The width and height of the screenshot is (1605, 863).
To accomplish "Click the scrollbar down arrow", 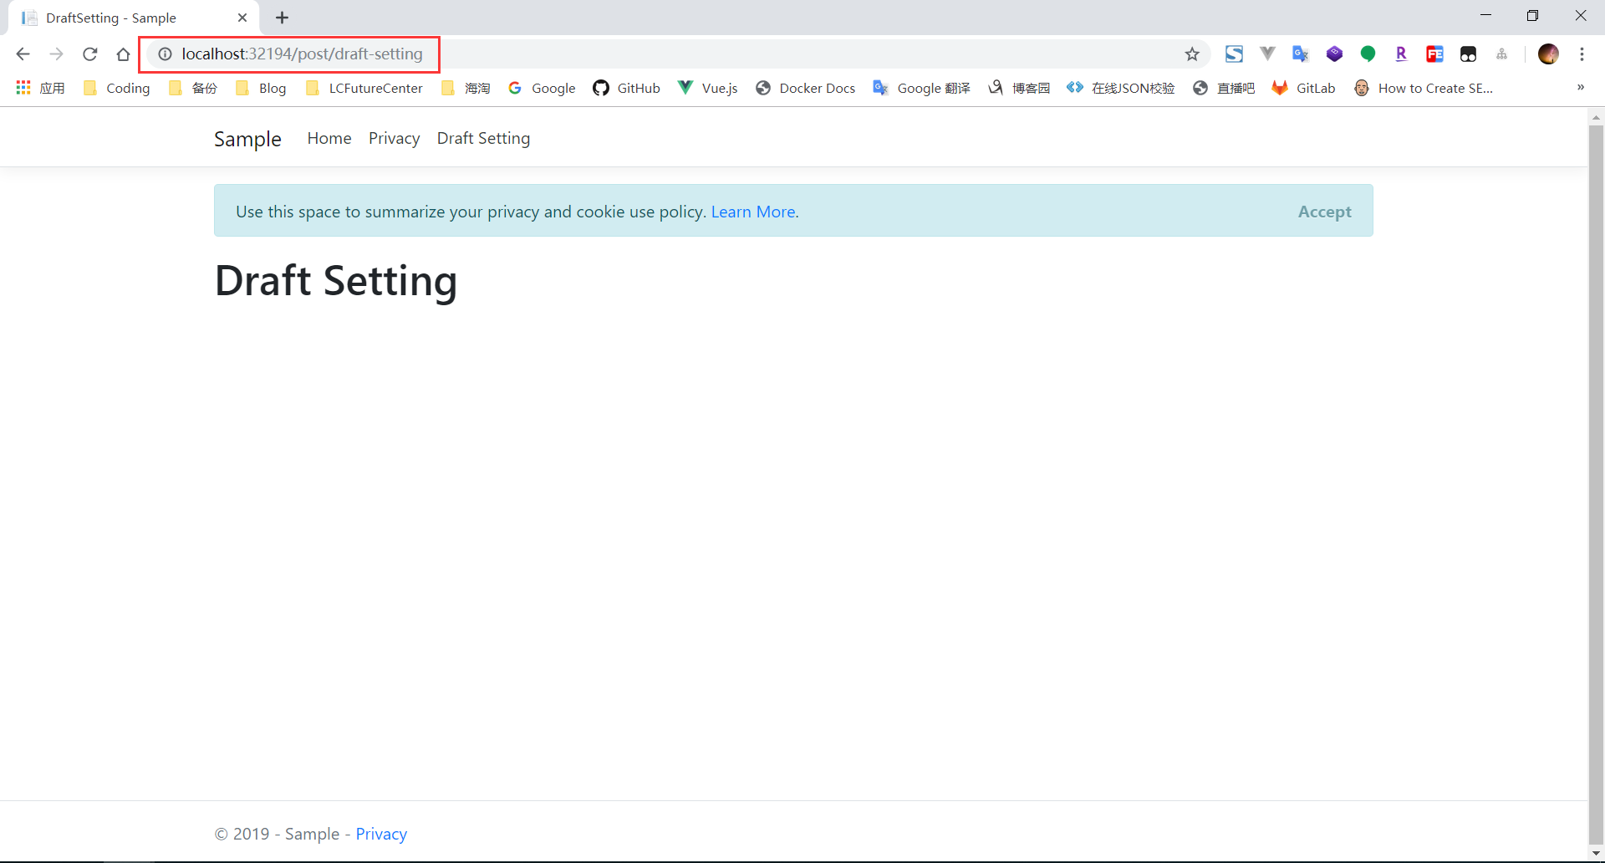I will [x=1596, y=854].
